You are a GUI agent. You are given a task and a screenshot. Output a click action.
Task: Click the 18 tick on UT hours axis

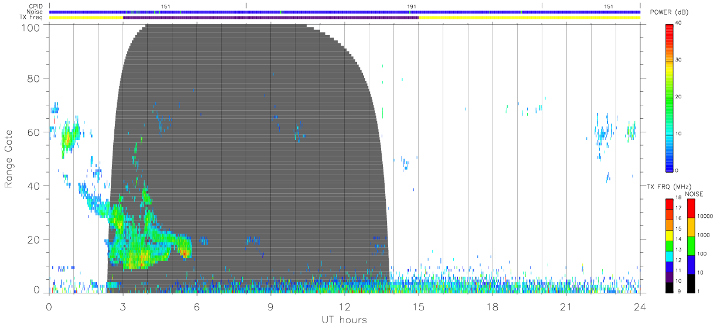point(493,306)
